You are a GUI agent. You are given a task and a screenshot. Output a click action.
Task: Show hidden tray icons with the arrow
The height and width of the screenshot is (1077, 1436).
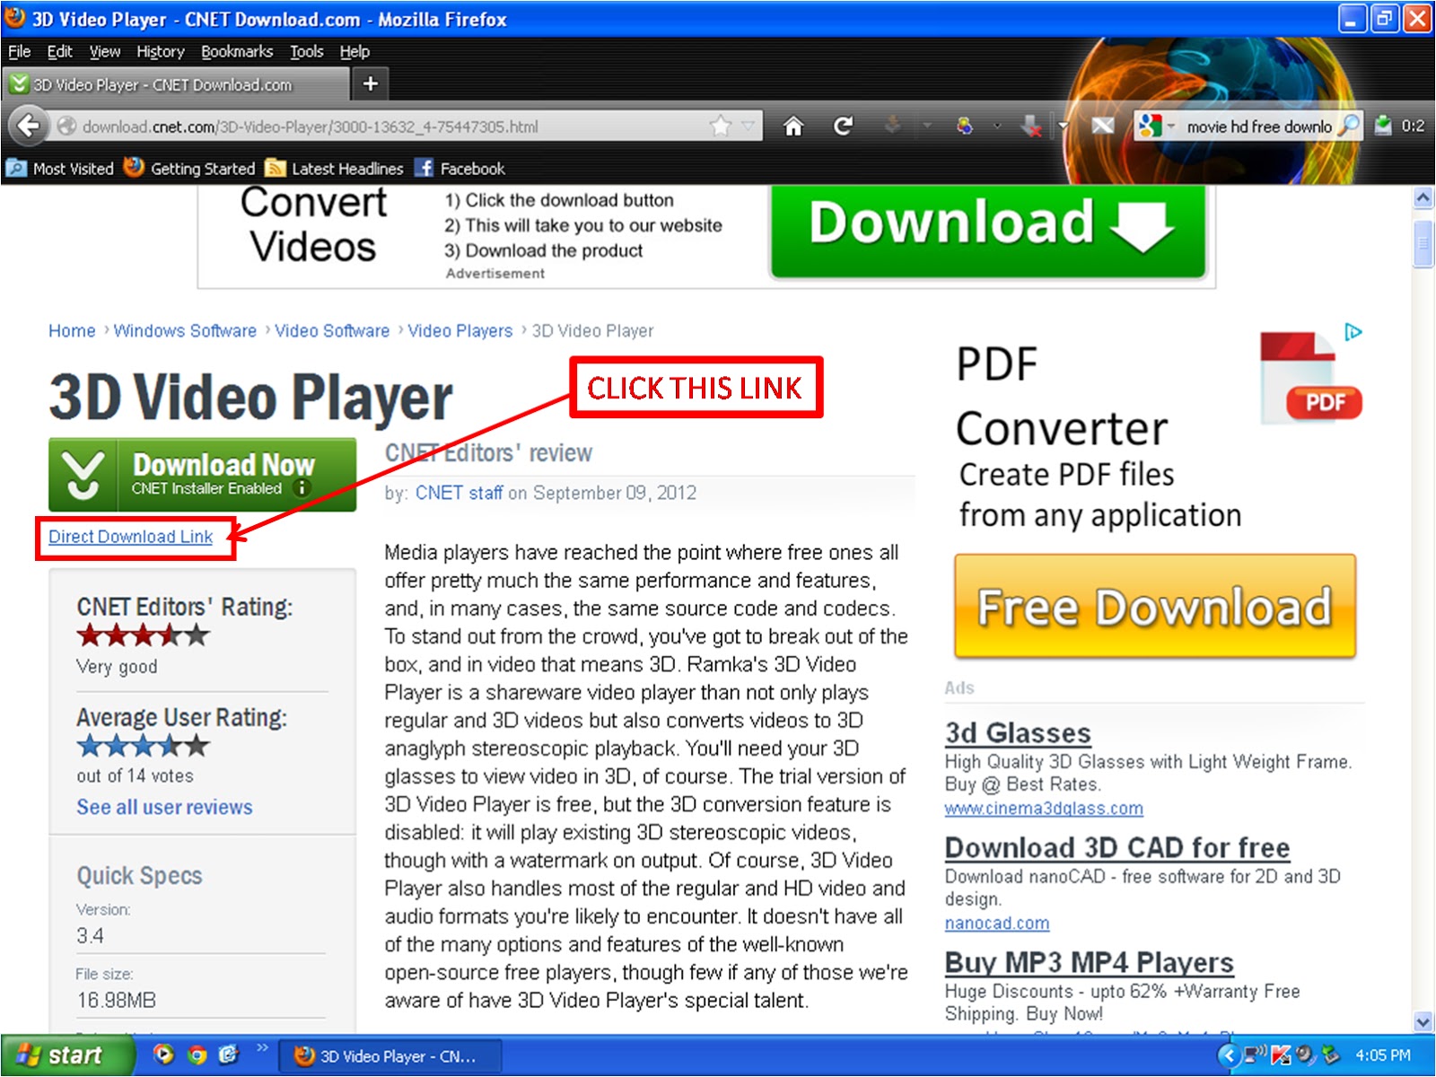tap(1229, 1055)
